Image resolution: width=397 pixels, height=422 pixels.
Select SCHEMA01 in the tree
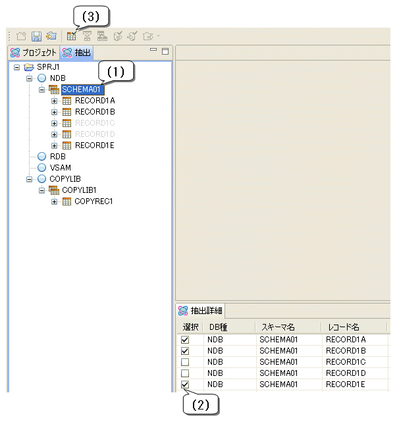point(83,90)
